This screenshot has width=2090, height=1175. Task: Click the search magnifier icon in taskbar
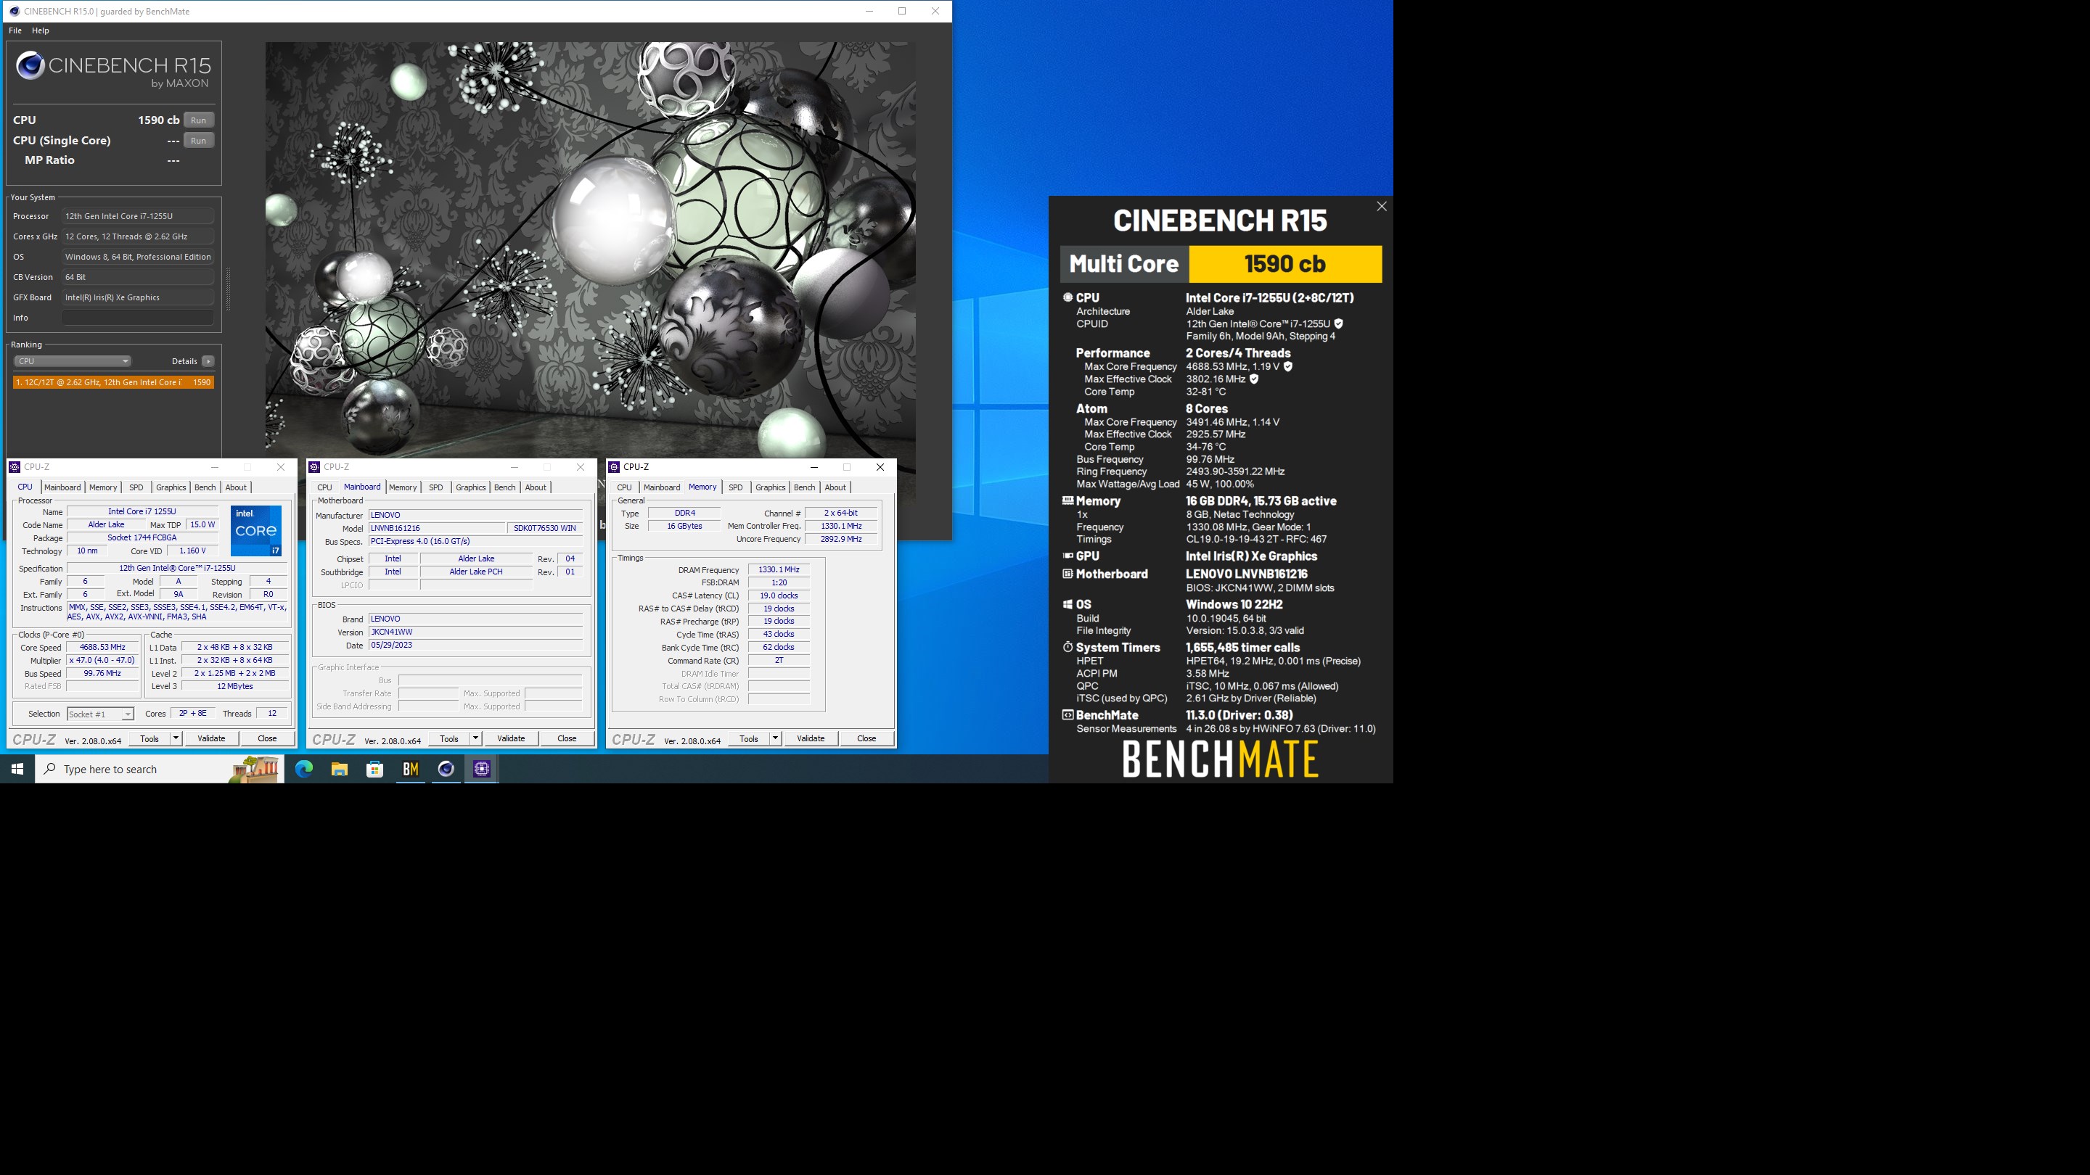pyautogui.click(x=50, y=769)
